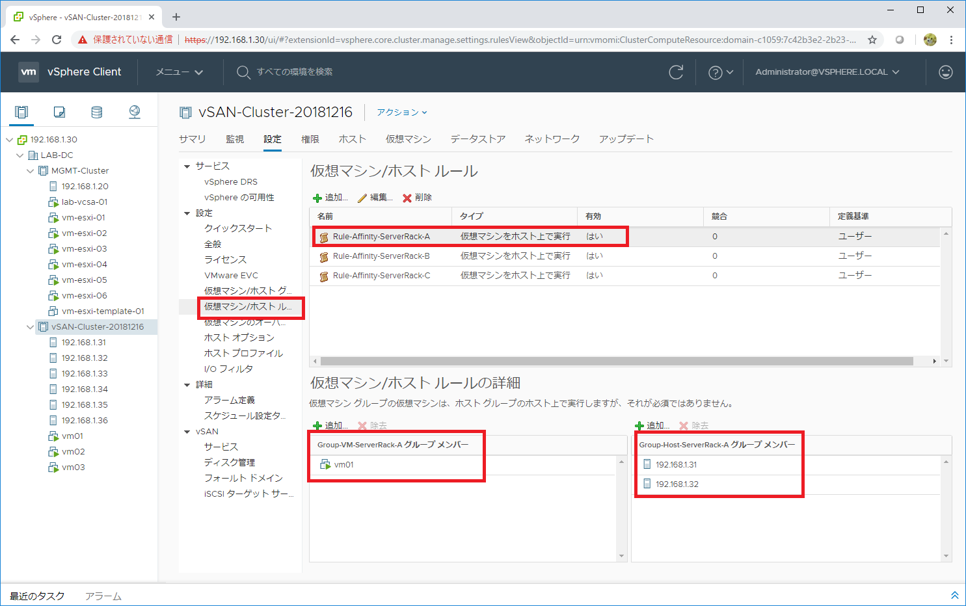
Task: Open Administrator@VSPHERE.LOCAL user menu
Action: pos(827,72)
